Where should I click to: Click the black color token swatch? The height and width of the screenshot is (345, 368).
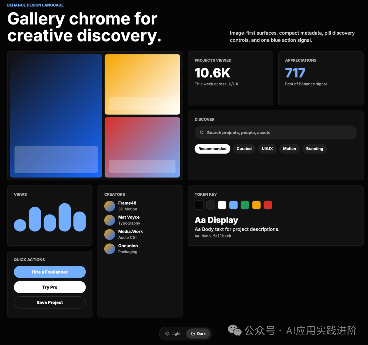point(199,205)
